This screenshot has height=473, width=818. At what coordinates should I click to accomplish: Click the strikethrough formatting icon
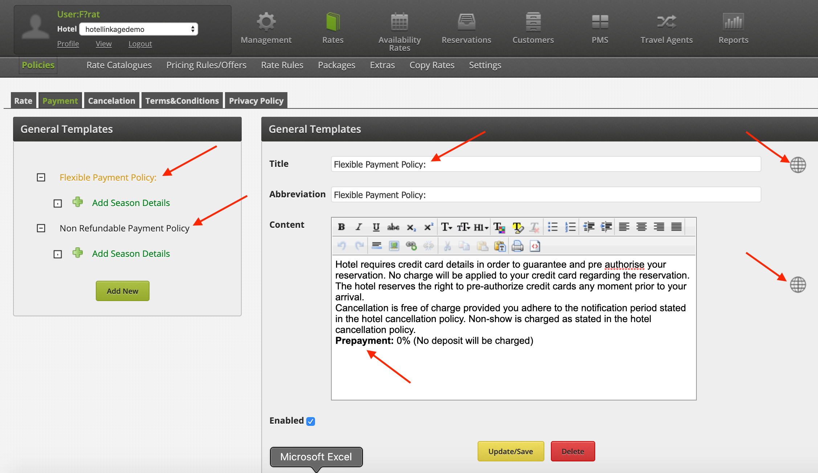pyautogui.click(x=393, y=227)
